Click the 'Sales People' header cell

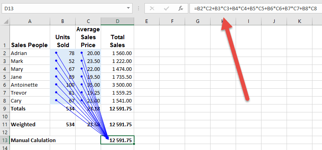[x=30, y=37]
